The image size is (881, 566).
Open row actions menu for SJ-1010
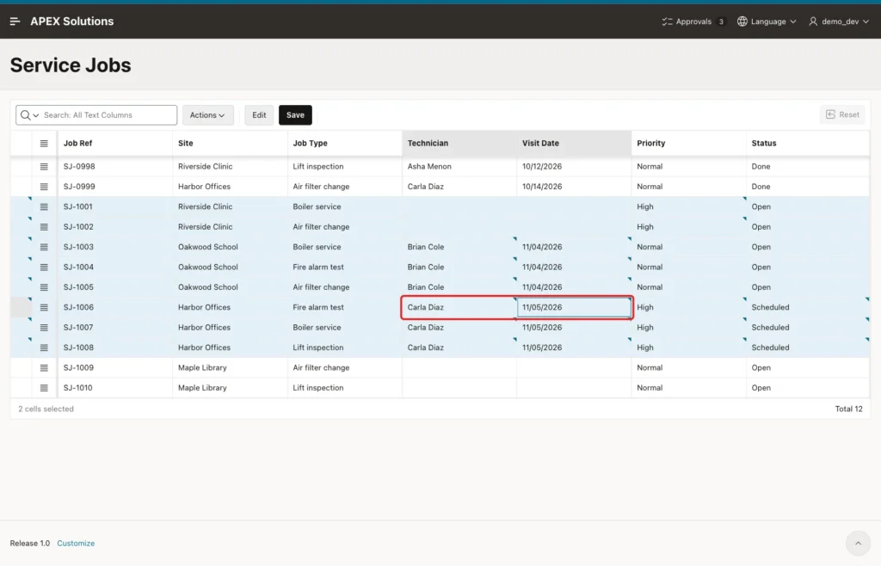(44, 388)
